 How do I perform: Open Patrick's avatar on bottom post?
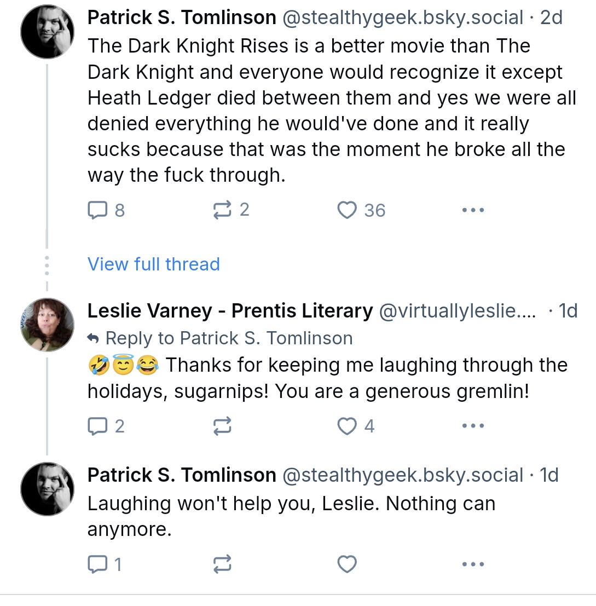coord(47,489)
